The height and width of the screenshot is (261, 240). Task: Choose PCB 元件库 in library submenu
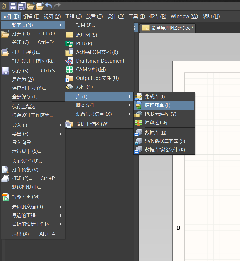point(160,114)
